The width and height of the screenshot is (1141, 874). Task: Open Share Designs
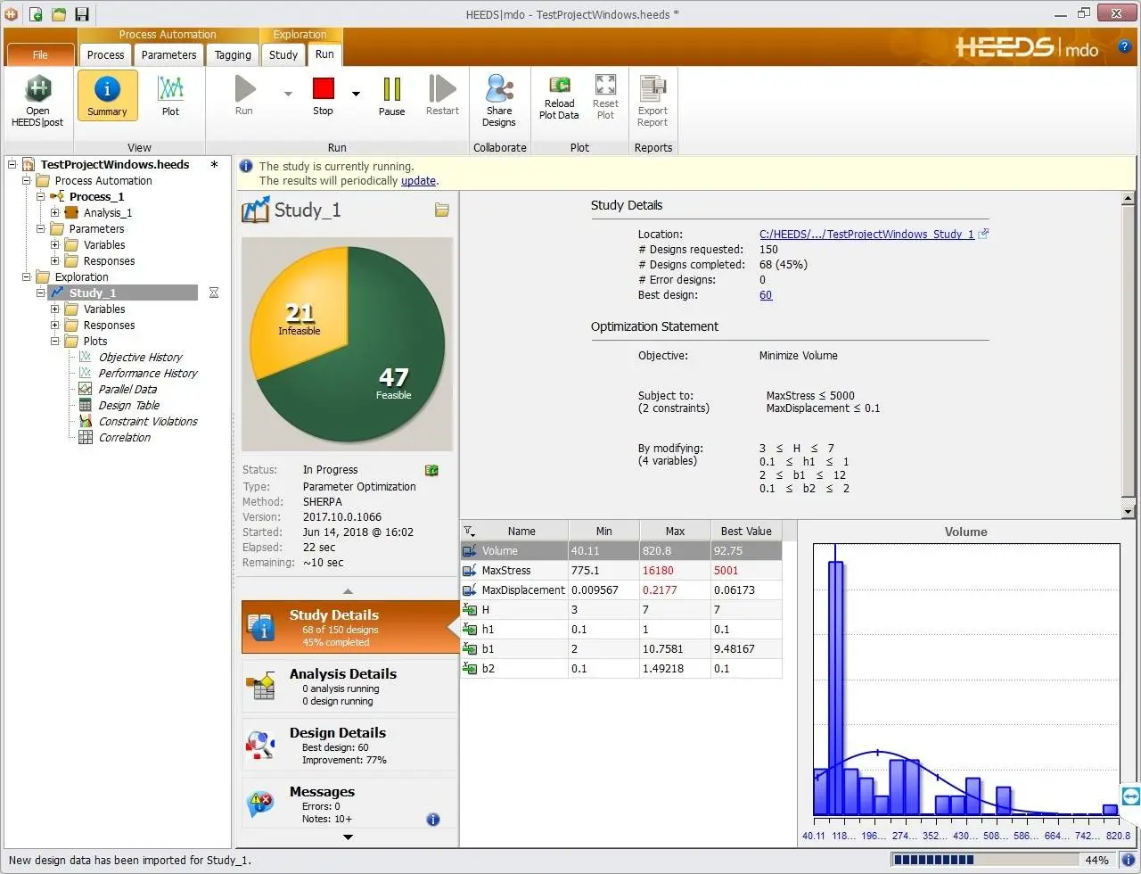coord(499,102)
